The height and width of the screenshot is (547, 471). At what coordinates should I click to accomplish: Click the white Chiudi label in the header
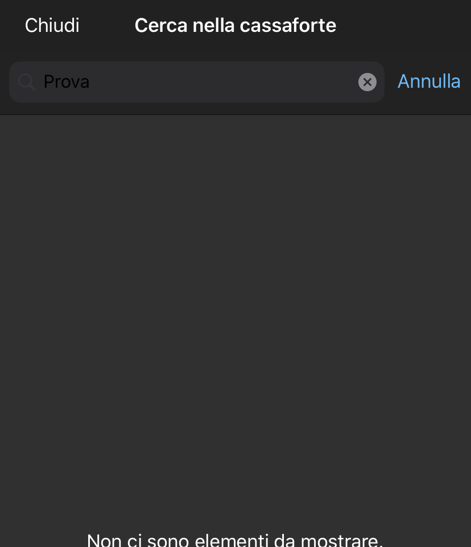(52, 26)
